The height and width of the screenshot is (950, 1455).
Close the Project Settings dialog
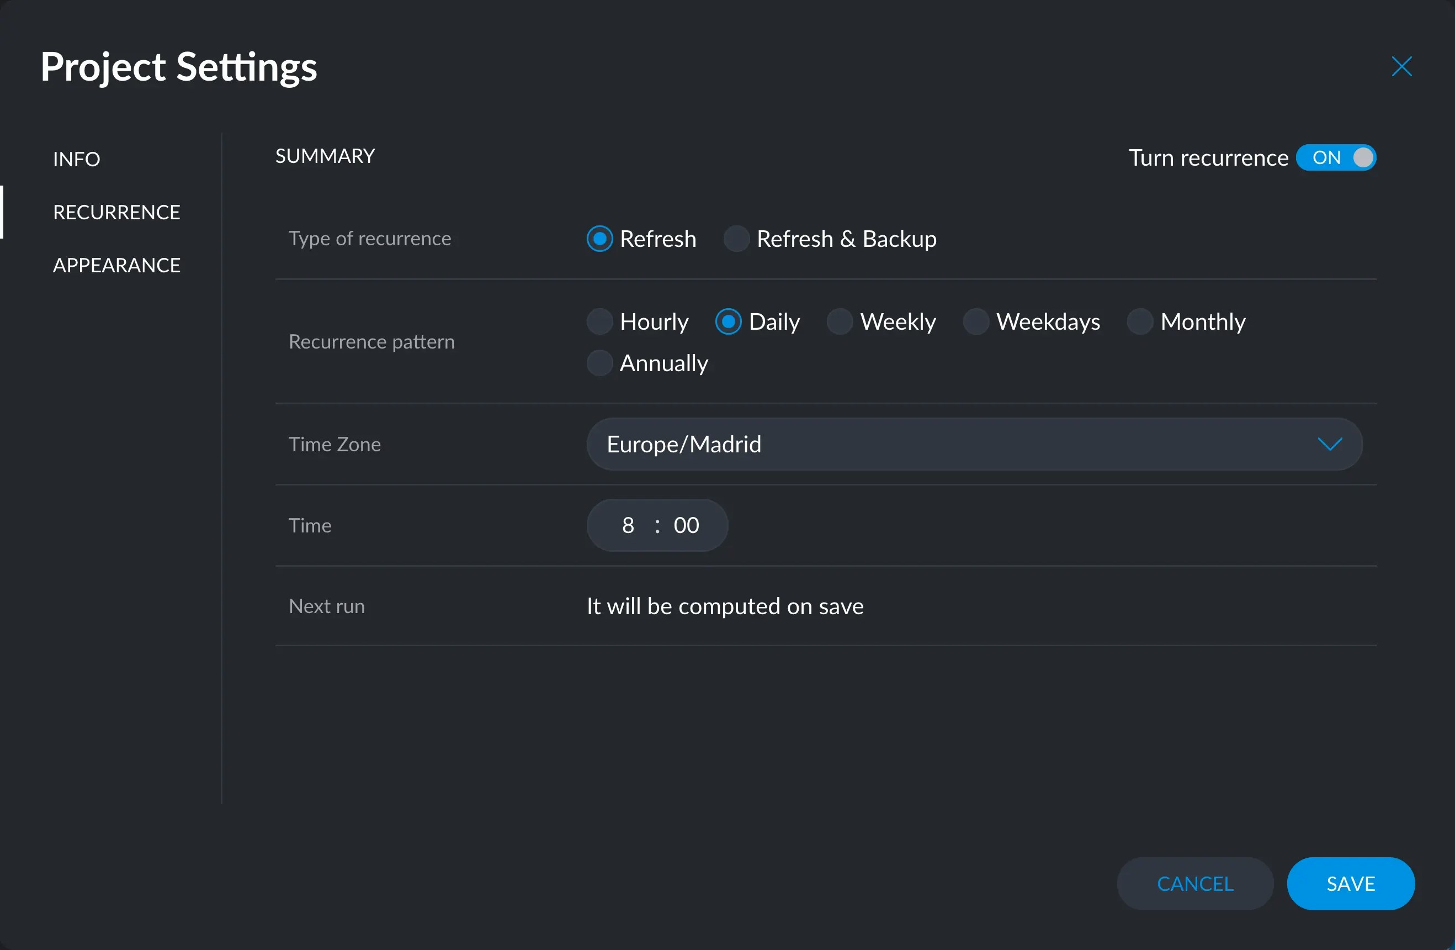(1401, 67)
